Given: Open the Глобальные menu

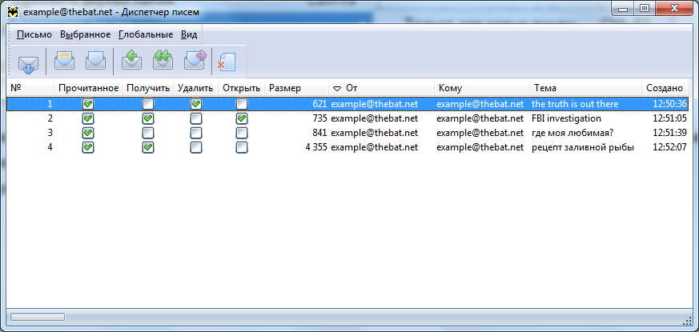Looking at the screenshot, I should pyautogui.click(x=146, y=34).
